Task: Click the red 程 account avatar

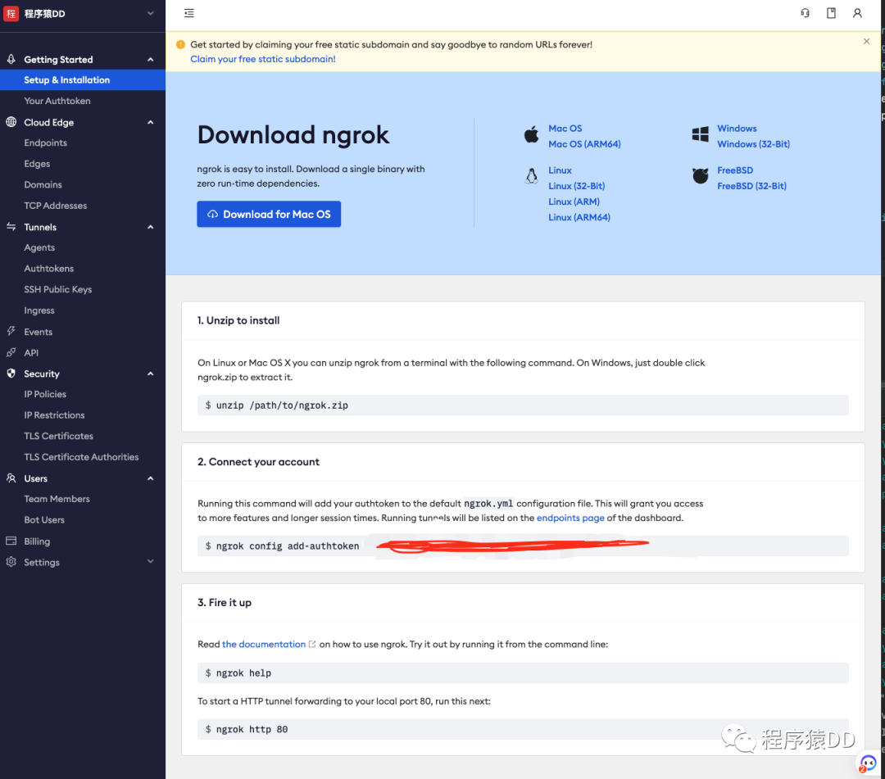Action: pos(11,14)
